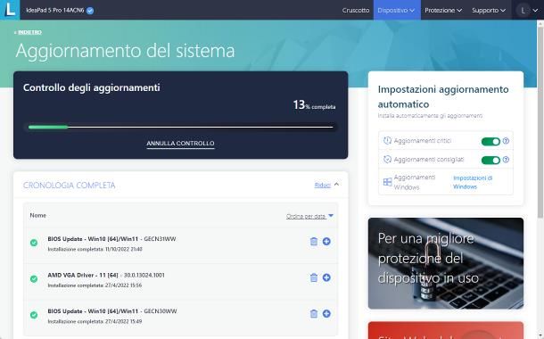
Task: Click the Lenovo Vantage L logo
Action: (x=10, y=10)
